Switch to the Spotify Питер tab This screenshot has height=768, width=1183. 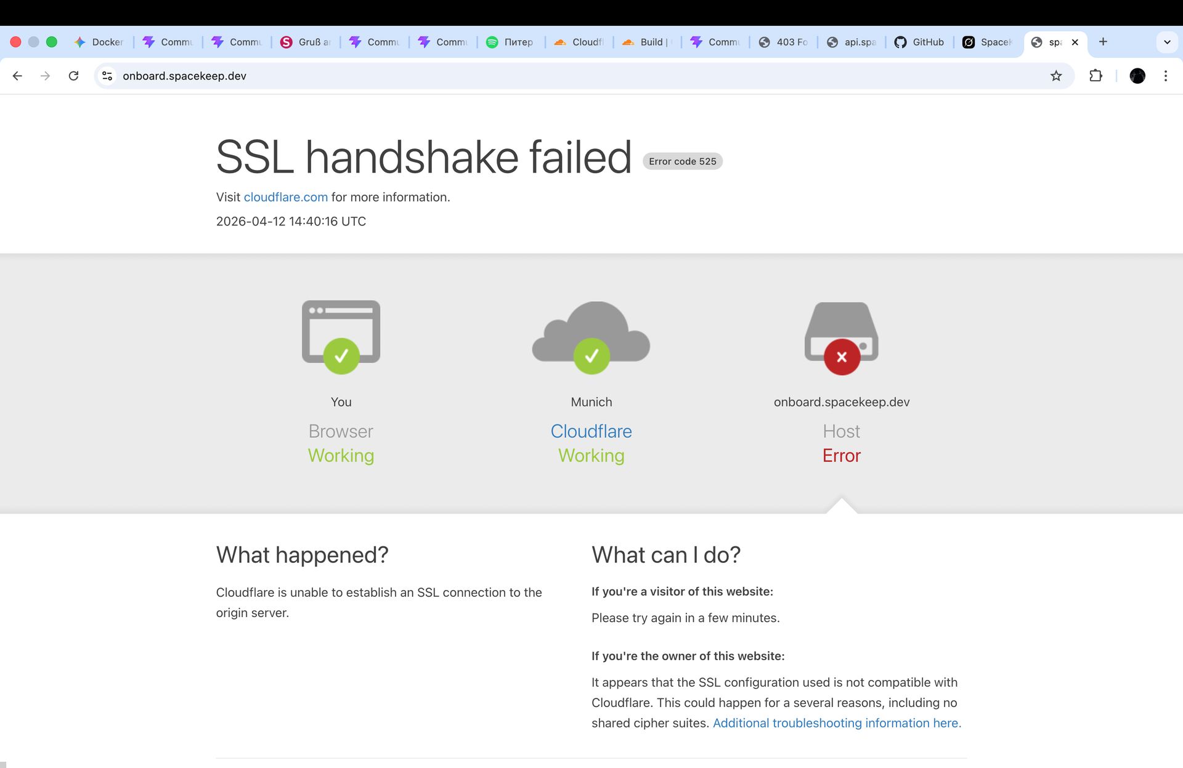click(510, 42)
